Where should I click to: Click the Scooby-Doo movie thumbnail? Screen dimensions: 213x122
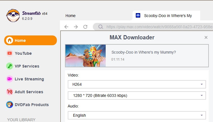(86, 56)
